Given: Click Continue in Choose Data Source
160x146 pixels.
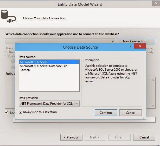Looking at the screenshot, I should click(x=106, y=112).
